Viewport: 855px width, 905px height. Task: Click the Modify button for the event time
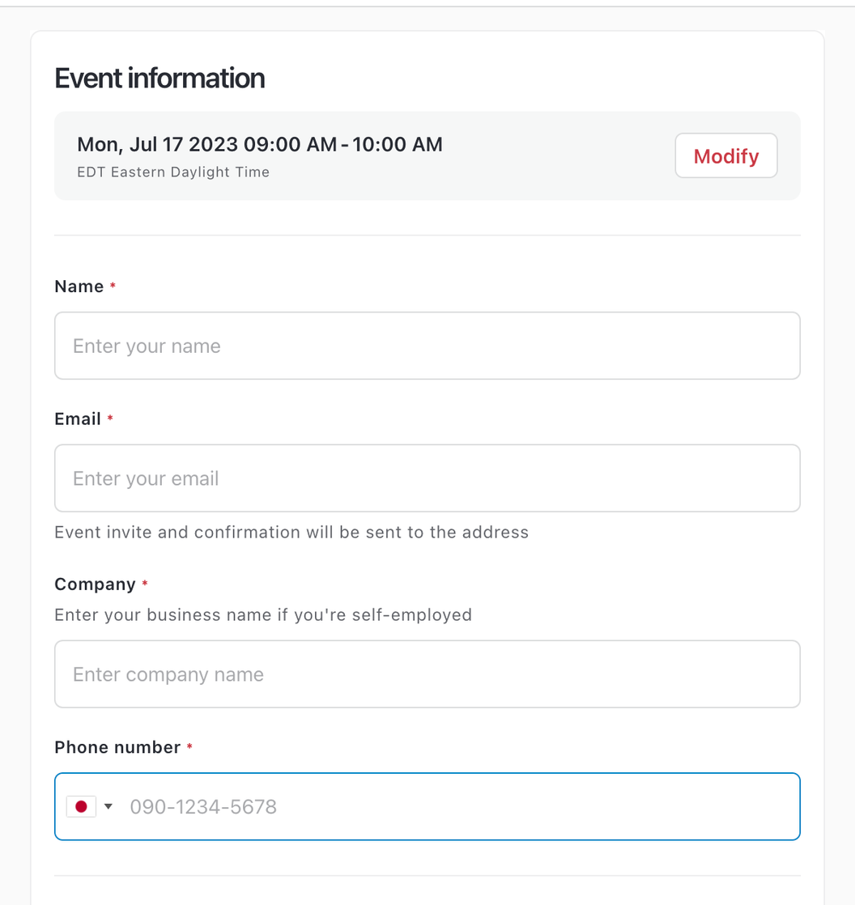tap(725, 156)
